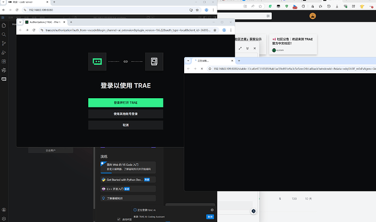
Task: Click callback window URL address bar
Action: point(294,69)
